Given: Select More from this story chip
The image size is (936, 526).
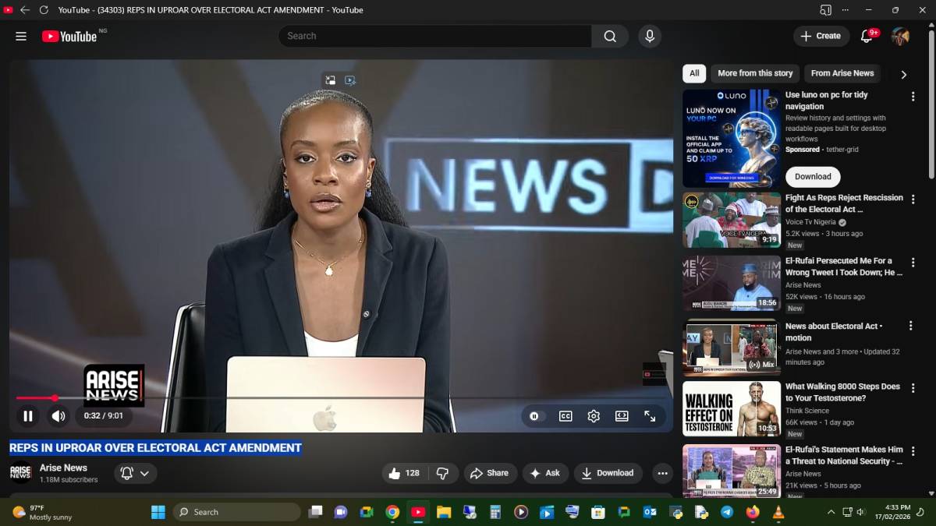Looking at the screenshot, I should [755, 73].
